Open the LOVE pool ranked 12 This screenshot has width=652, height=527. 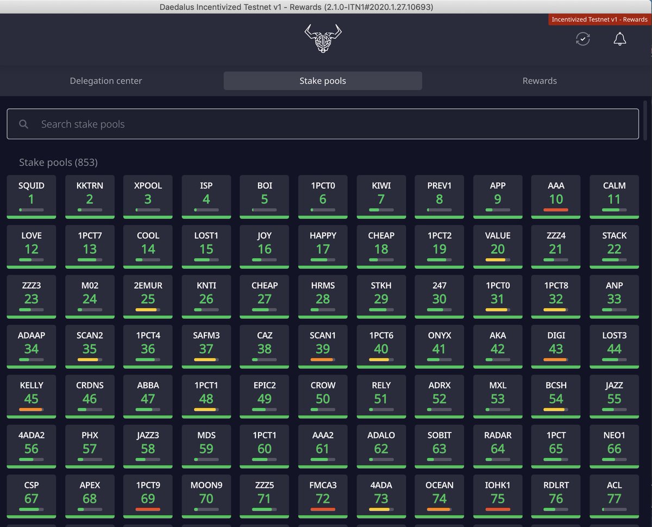pos(32,247)
